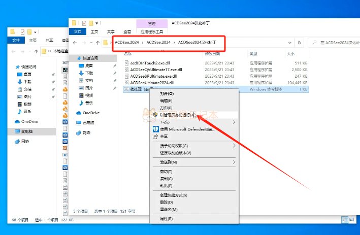Click Forward arrow in front Explorer window

(x=84, y=43)
